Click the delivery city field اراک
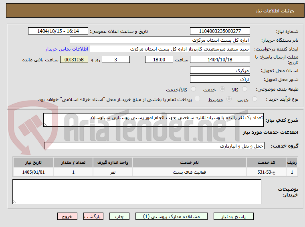Screen dimensions: 305x227 click(220, 79)
